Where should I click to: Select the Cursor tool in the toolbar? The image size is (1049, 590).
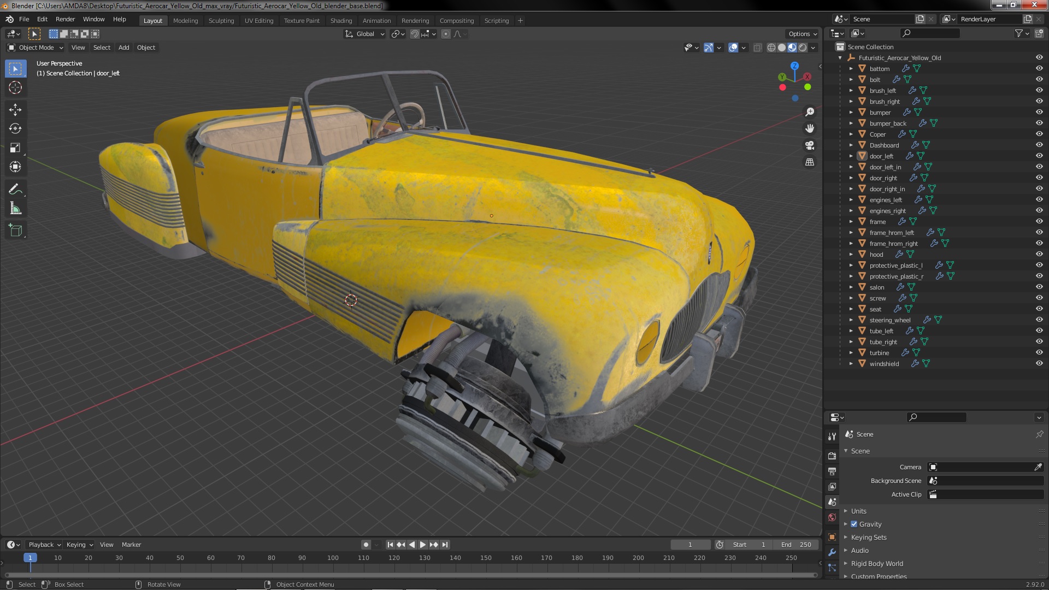(x=15, y=87)
